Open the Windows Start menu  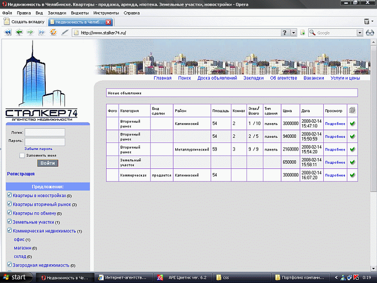[x=15, y=277]
